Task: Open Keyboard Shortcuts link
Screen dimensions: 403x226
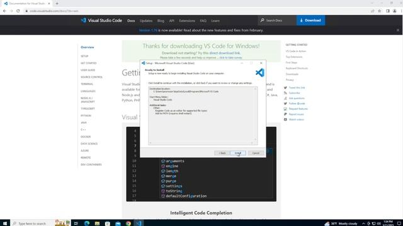Action: (297, 68)
